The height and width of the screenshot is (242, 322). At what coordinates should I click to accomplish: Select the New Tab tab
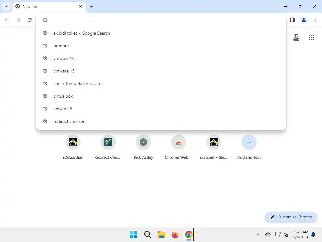coord(49,6)
